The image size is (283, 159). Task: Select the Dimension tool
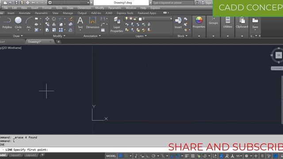coord(92,23)
